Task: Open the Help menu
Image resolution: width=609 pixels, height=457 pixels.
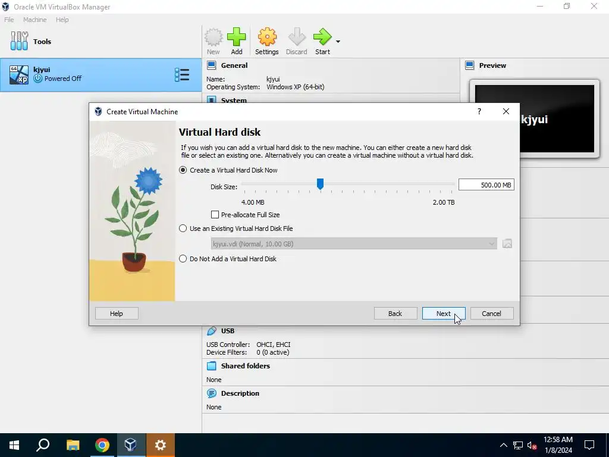Action: tap(62, 20)
